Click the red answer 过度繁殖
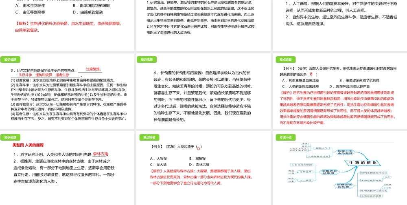 pyautogui.click(x=93, y=70)
